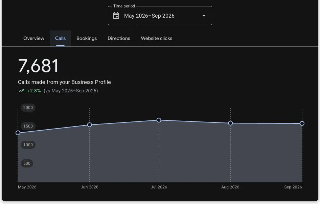This screenshot has height=204, width=320.
Task: Select the Jul 2026 peak data point
Action: pos(159,120)
